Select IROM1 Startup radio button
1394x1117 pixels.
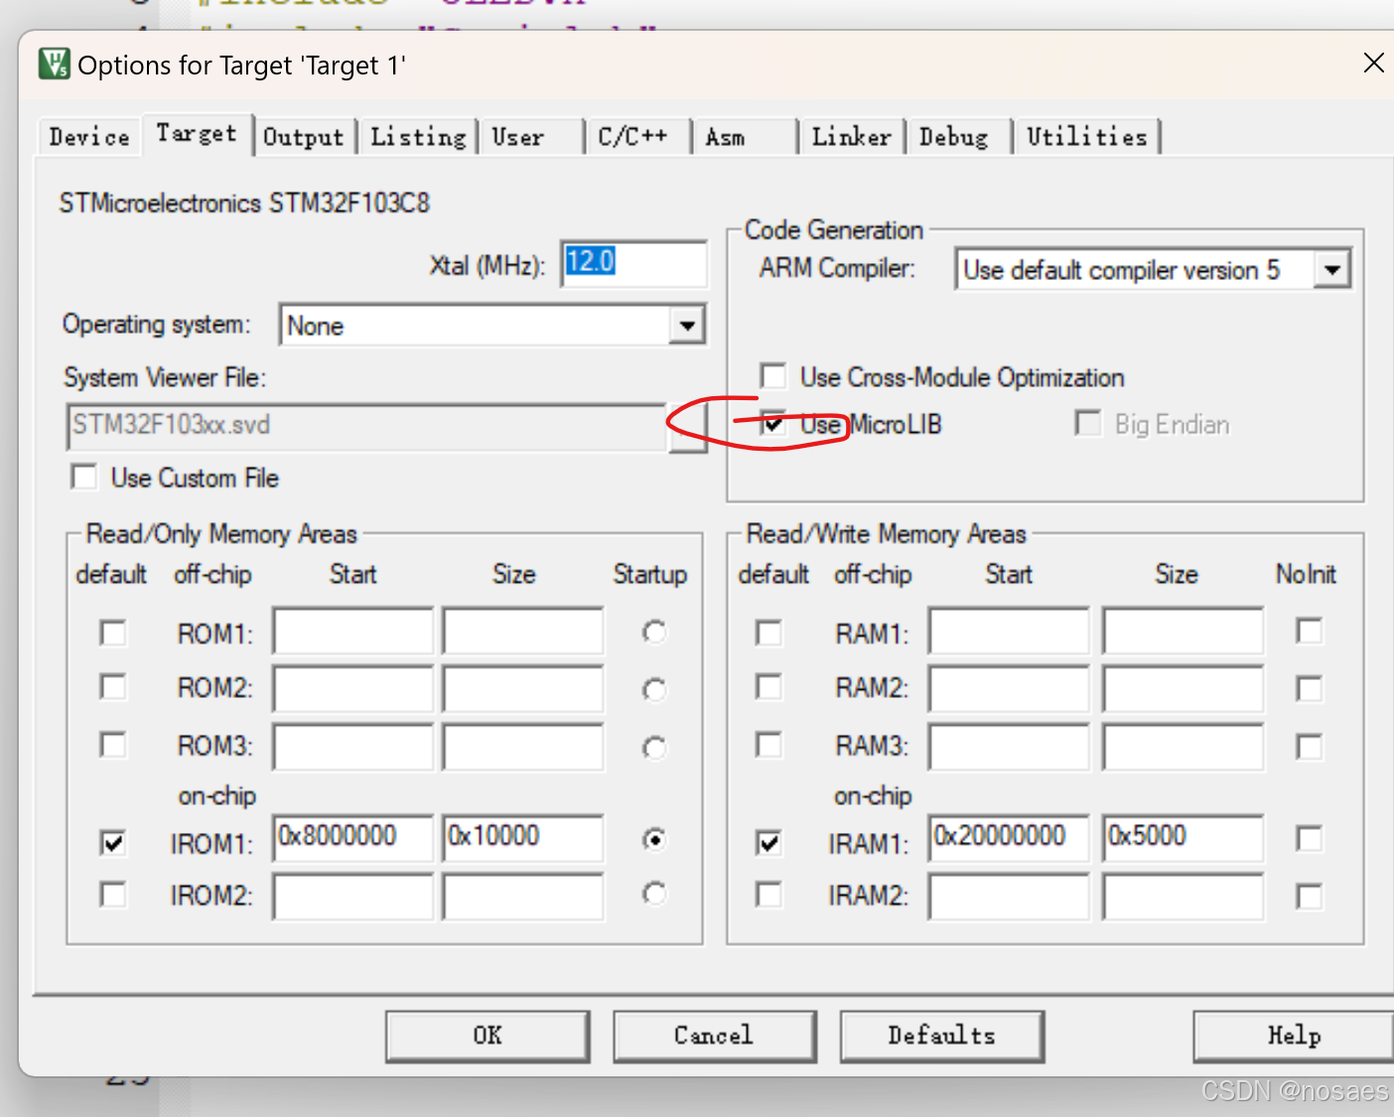(x=653, y=840)
